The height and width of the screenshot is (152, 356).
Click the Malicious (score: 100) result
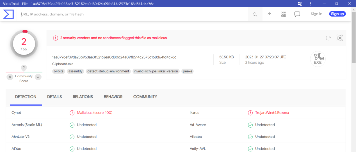(x=95, y=113)
